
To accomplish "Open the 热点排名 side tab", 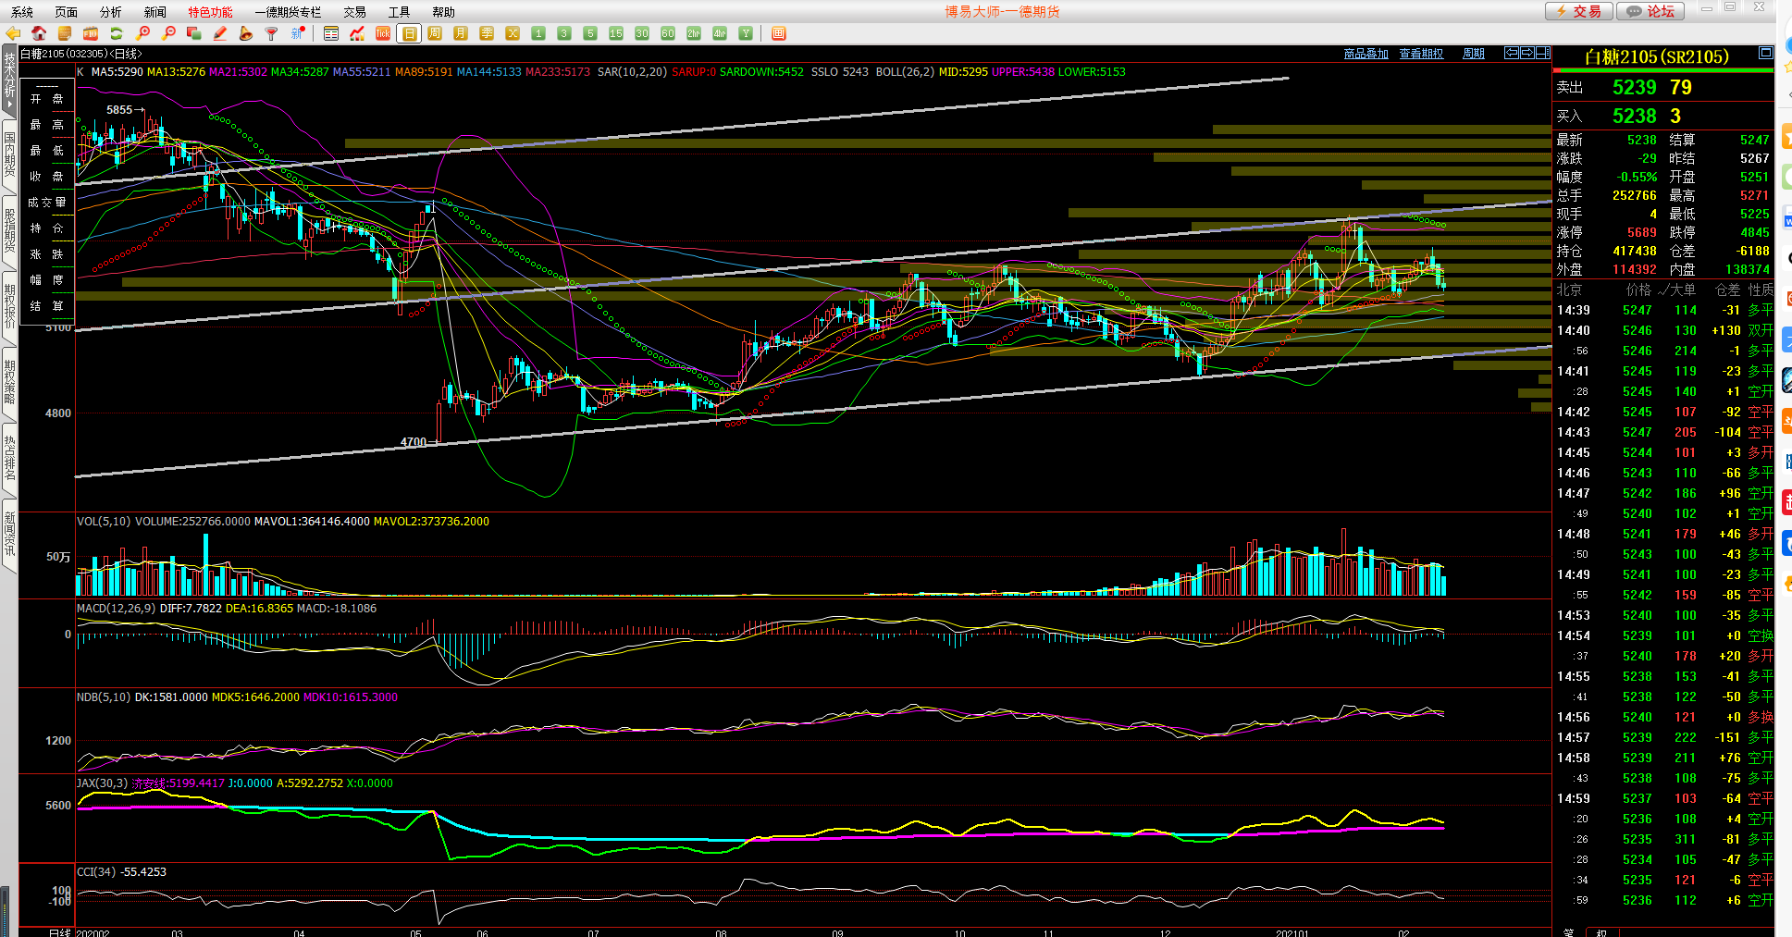I will point(9,458).
